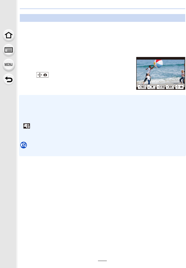The height and width of the screenshot is (268, 186).
Task: Tap the save-still-picture control in preview
Action: pos(179,87)
